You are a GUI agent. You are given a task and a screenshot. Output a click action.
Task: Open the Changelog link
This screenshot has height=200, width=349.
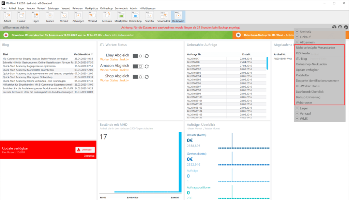[x=89, y=156]
